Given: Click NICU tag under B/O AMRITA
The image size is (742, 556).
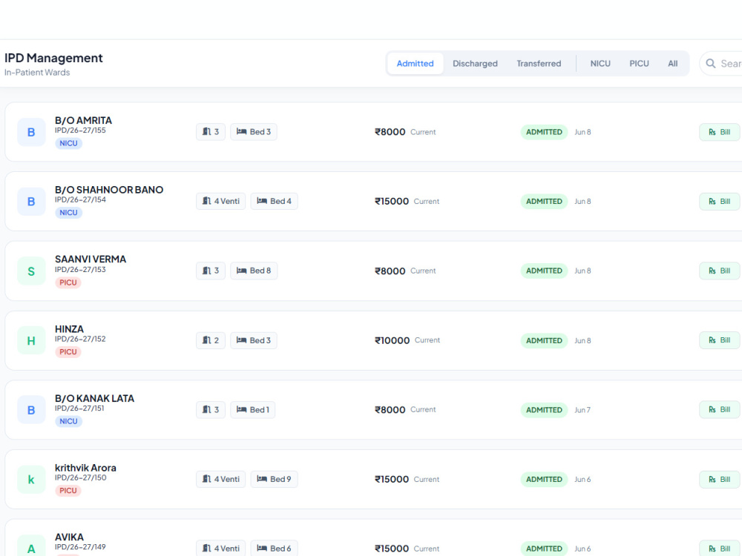Looking at the screenshot, I should (68, 143).
